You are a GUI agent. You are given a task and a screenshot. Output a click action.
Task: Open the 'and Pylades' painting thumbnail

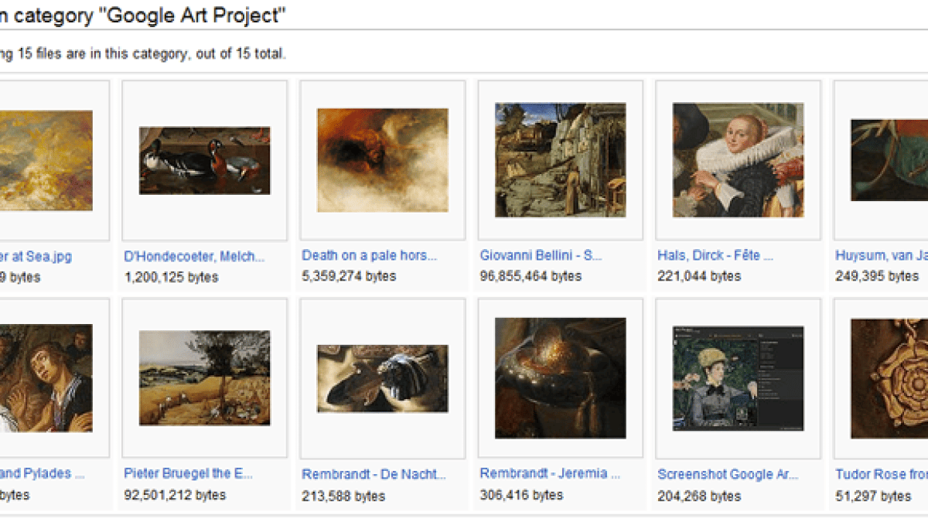46,378
